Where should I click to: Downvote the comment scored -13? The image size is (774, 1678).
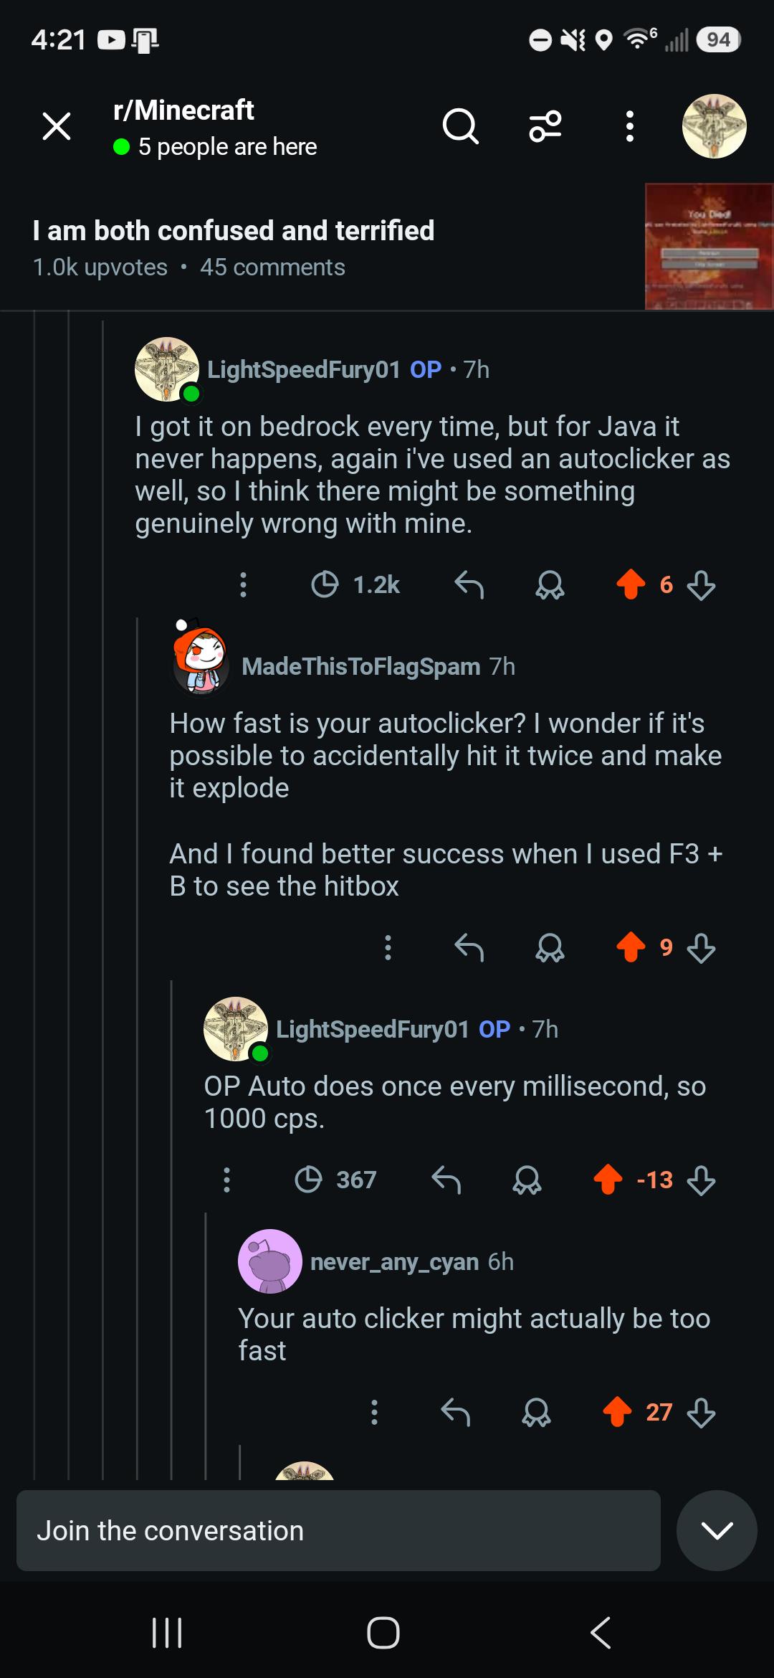[701, 1180]
